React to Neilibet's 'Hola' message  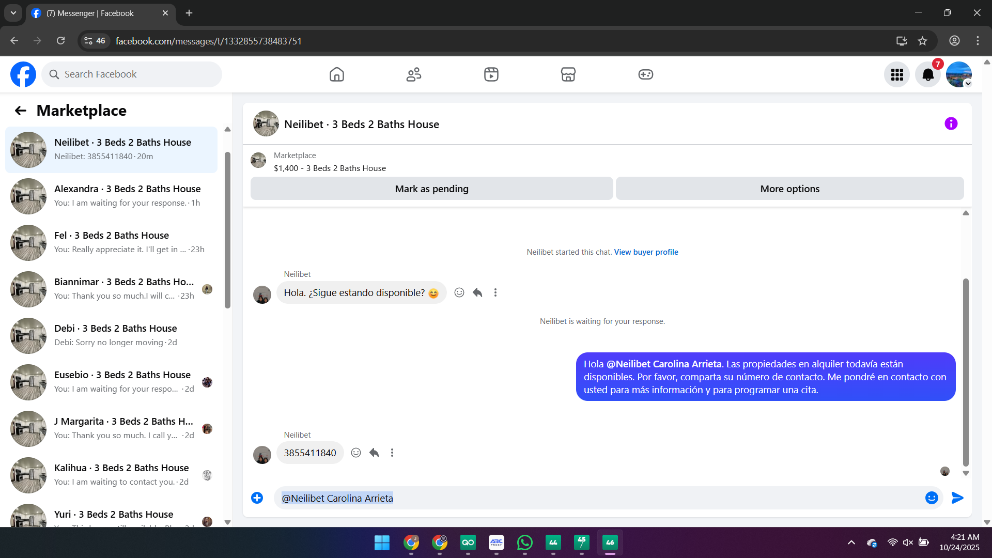click(x=459, y=292)
